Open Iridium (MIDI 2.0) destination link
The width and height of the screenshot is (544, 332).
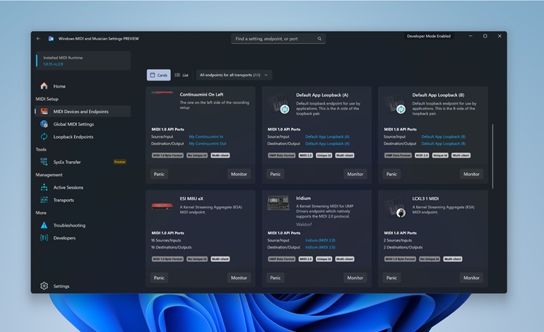(x=320, y=247)
